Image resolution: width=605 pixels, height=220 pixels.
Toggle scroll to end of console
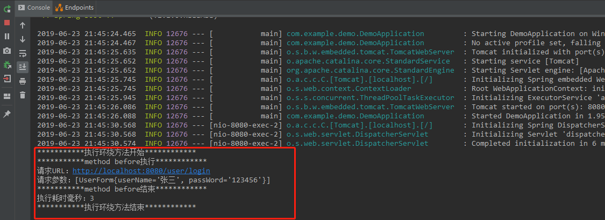tap(23, 67)
